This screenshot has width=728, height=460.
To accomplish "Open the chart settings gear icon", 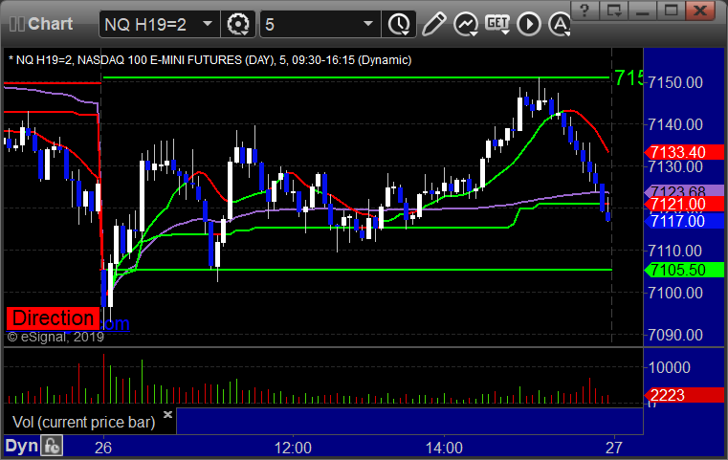I will (238, 24).
